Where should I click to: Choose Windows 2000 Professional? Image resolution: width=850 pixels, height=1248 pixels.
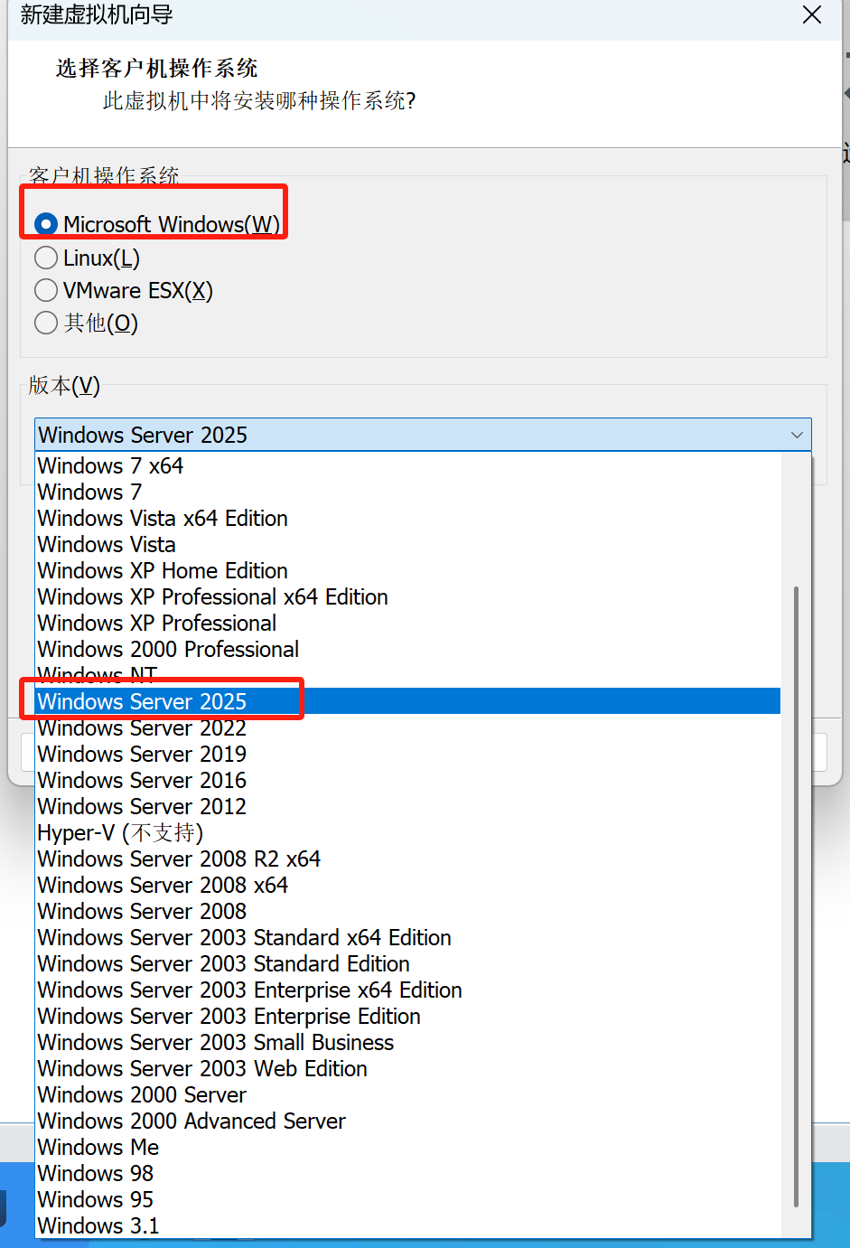(408, 649)
